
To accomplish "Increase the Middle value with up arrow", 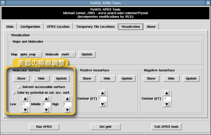I will click(x=46, y=99).
